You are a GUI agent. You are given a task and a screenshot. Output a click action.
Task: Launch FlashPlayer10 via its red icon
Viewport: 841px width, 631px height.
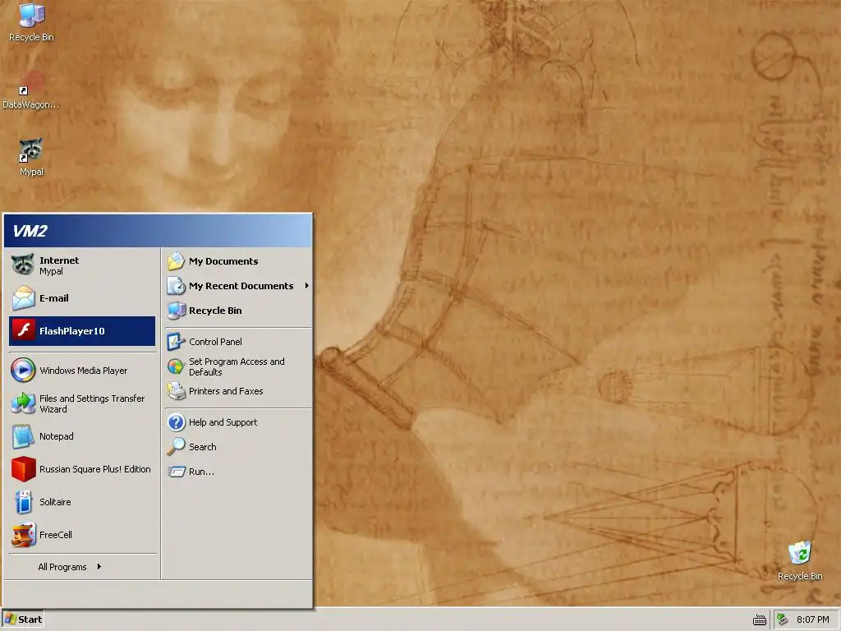click(23, 330)
